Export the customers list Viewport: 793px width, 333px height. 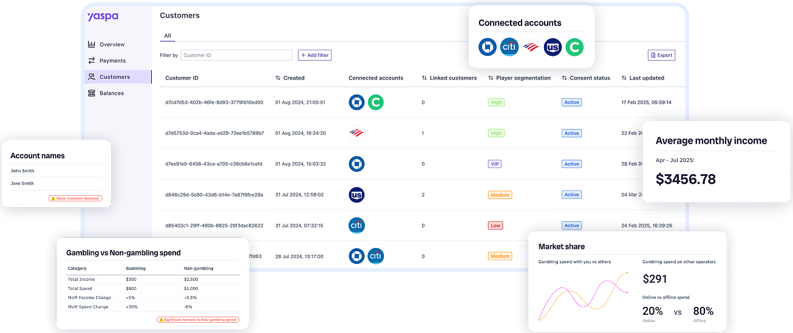click(x=661, y=55)
